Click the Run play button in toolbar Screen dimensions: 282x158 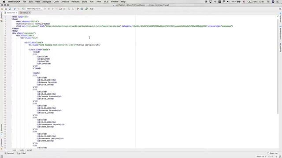[45, 9]
